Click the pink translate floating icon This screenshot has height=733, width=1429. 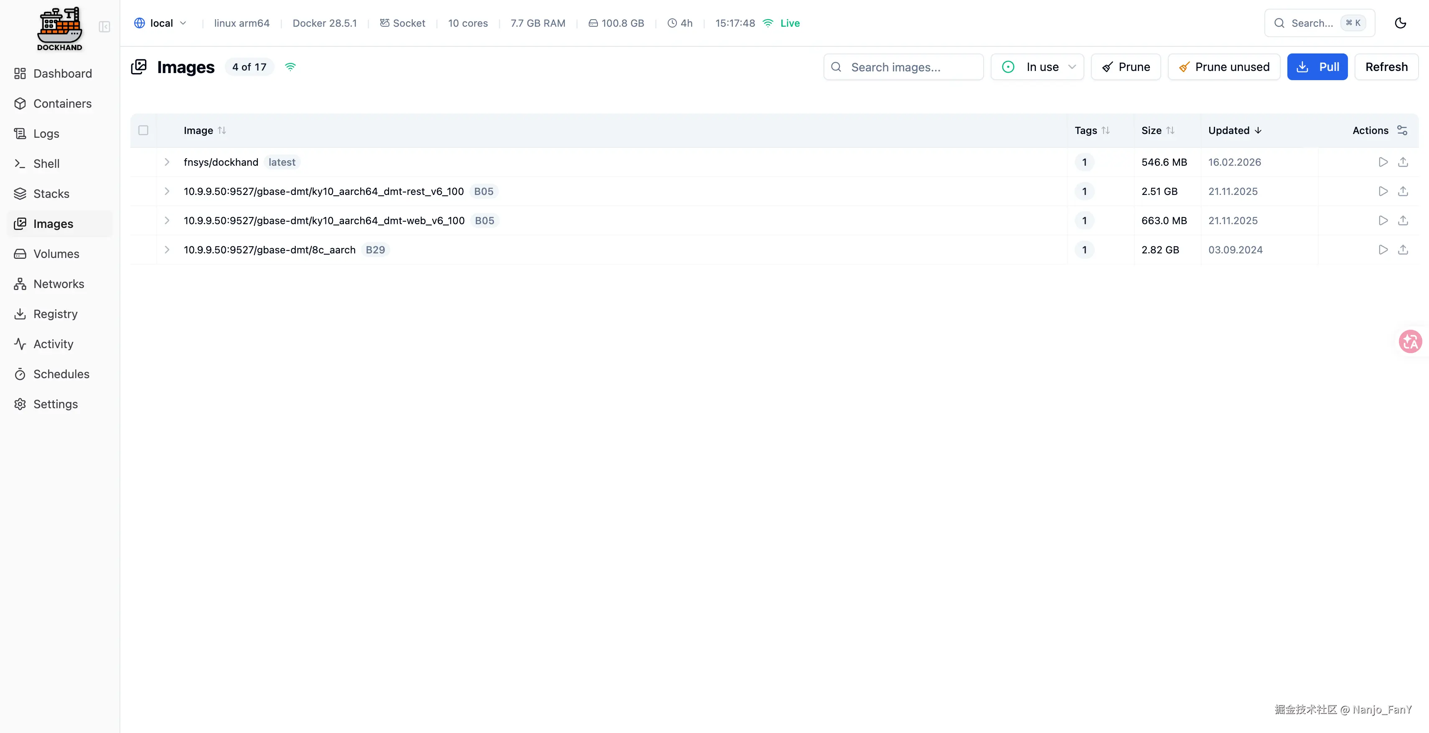click(x=1410, y=341)
